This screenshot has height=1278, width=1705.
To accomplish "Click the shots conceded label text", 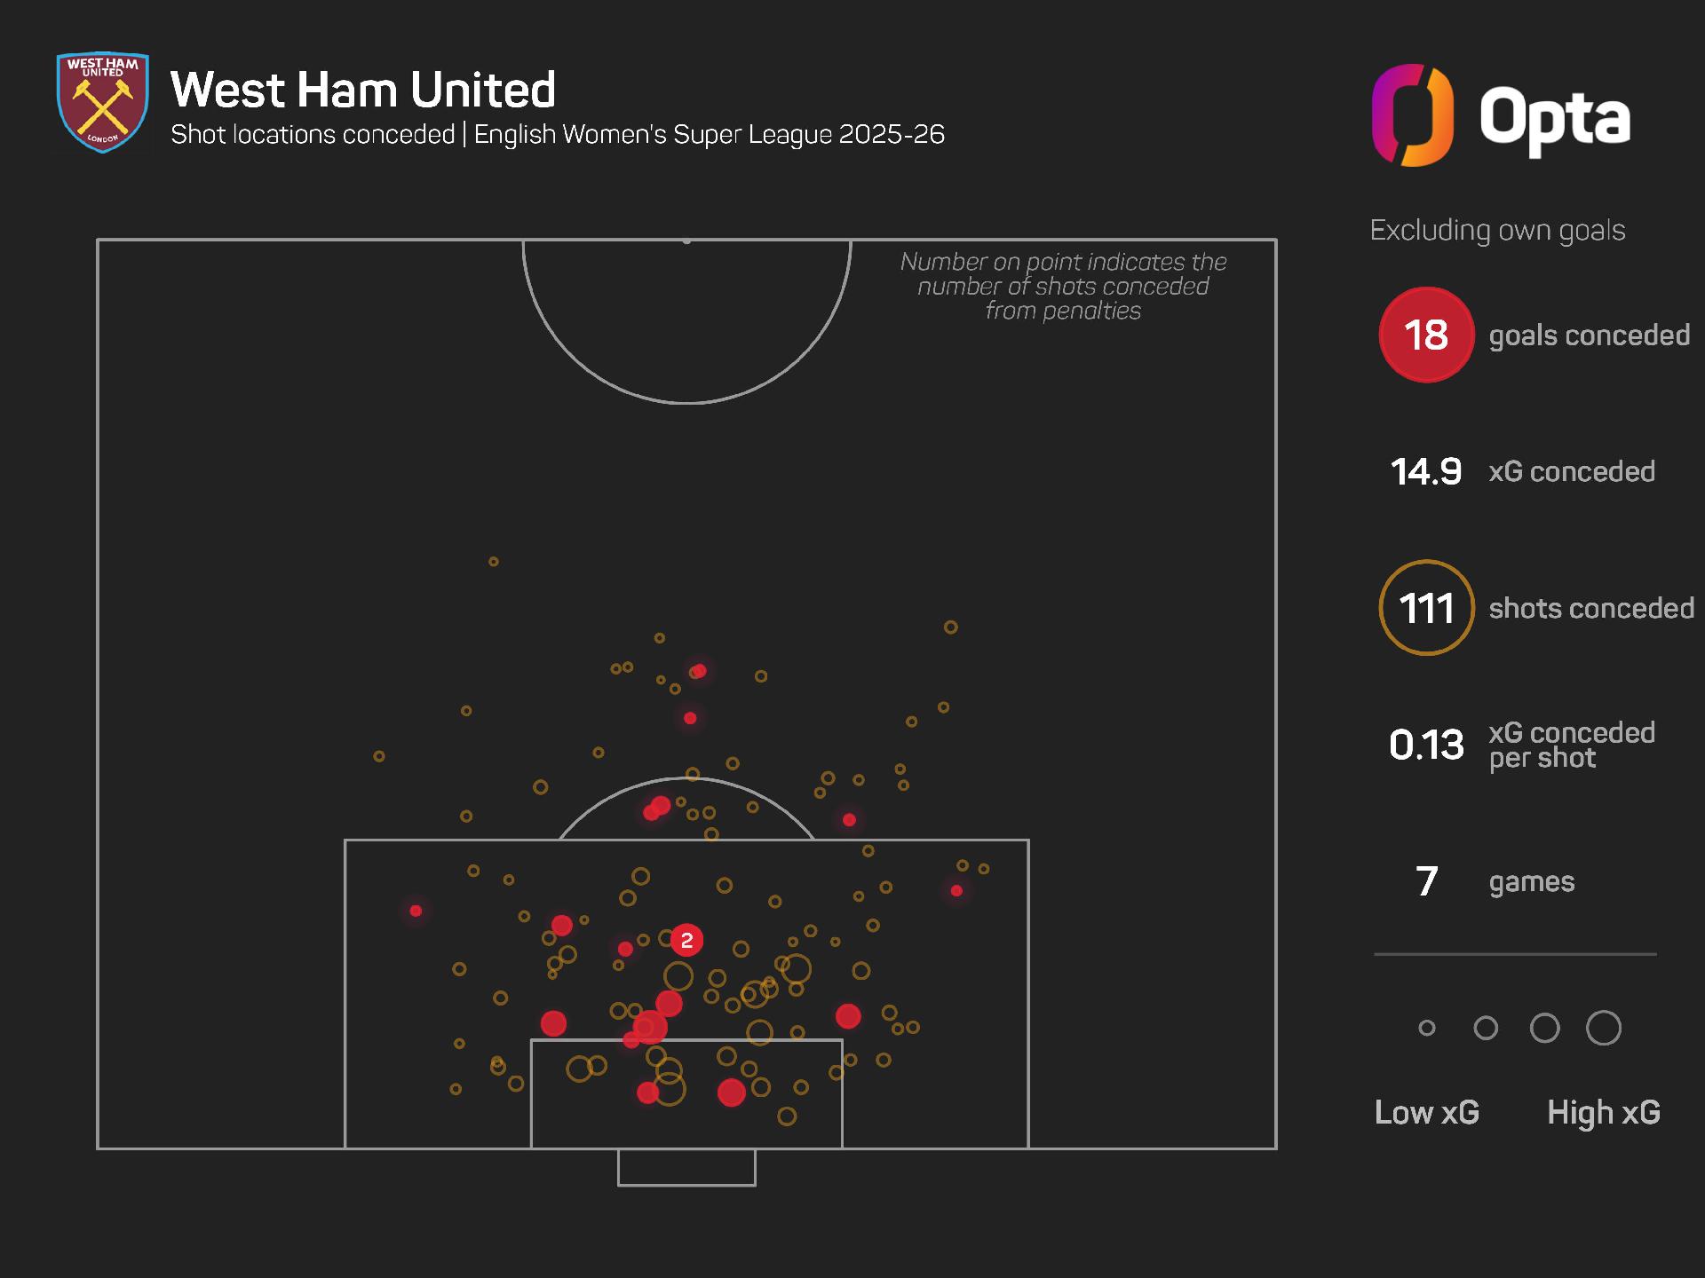I will 1591,608.
